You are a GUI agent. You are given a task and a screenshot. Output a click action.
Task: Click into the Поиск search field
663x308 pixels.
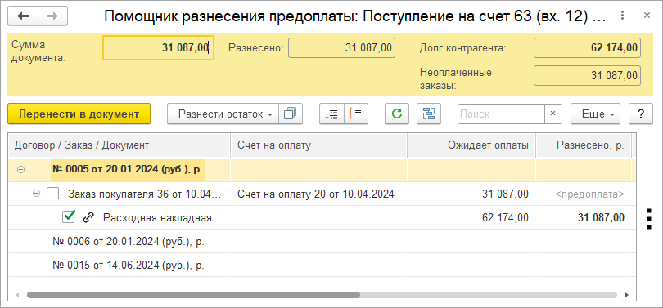[x=501, y=114]
